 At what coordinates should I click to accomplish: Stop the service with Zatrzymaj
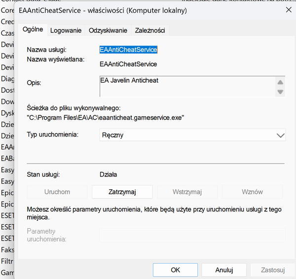pyautogui.click(x=122, y=192)
